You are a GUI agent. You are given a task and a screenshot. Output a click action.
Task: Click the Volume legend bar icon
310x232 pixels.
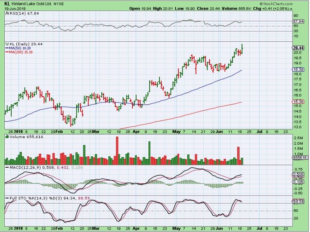[x=7, y=137]
